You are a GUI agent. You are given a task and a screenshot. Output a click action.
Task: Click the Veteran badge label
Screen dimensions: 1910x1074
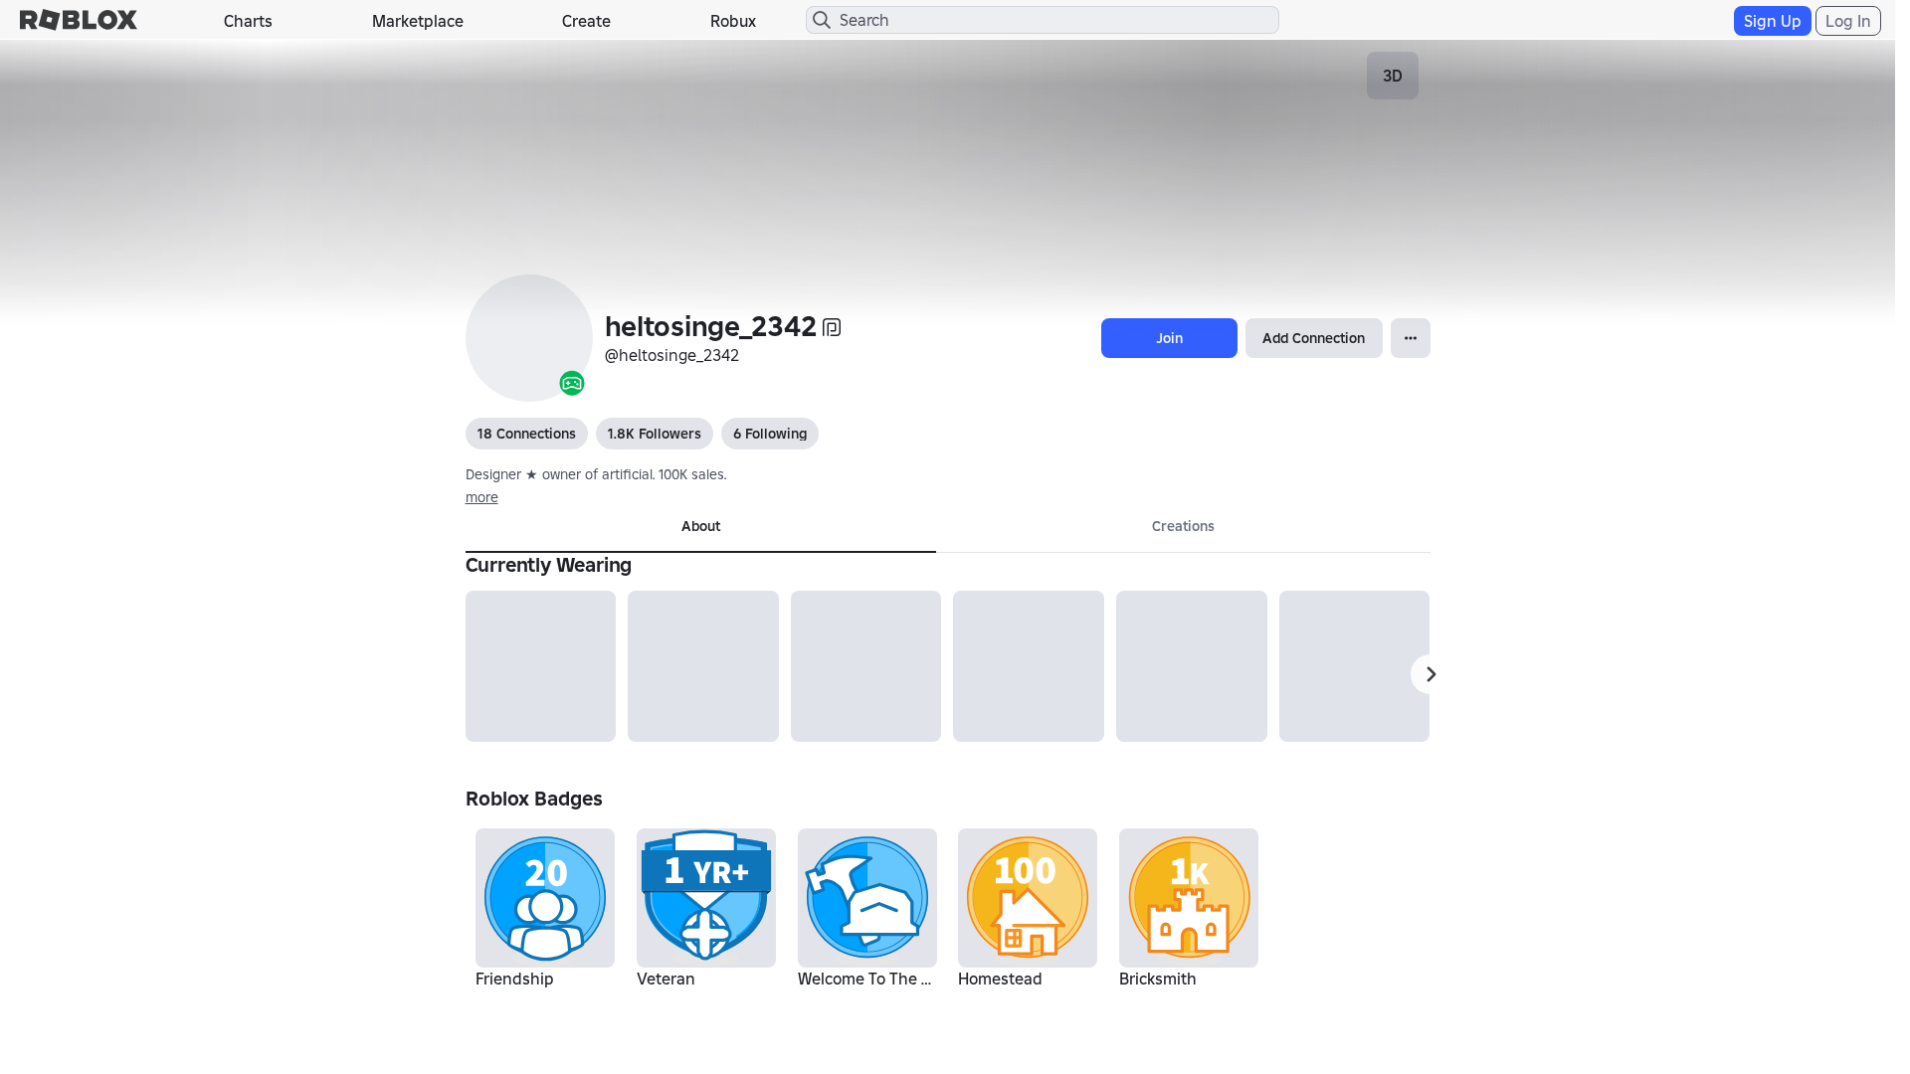pyautogui.click(x=666, y=979)
